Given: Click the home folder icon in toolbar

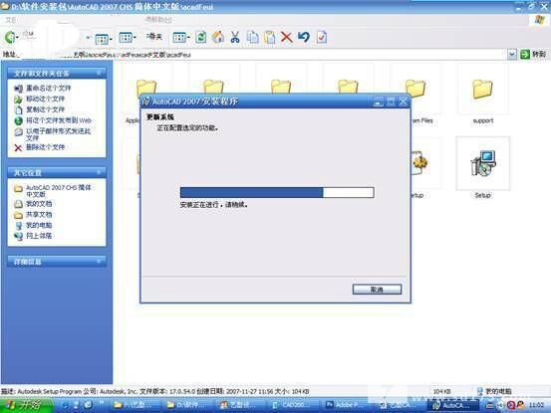Looking at the screenshot, I should coord(218,37).
